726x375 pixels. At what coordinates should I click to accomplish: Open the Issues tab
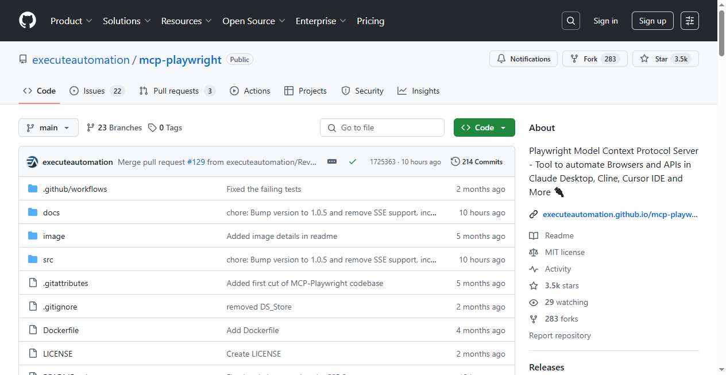(97, 91)
